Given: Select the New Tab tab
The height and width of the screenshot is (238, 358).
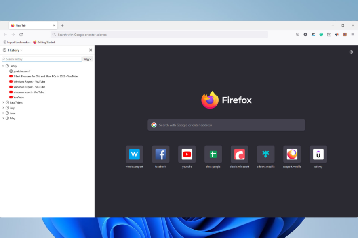Looking at the screenshot, I should point(33,25).
